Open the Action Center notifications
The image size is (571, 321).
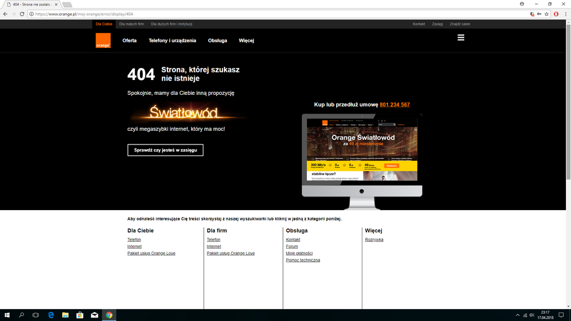pos(561,315)
